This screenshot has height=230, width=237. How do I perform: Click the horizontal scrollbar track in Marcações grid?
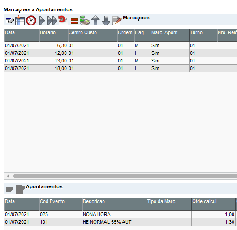125,176
